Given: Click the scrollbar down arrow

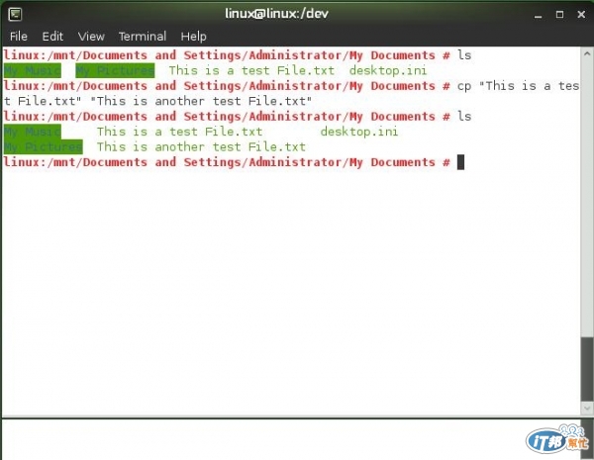Looking at the screenshot, I should coord(587,409).
